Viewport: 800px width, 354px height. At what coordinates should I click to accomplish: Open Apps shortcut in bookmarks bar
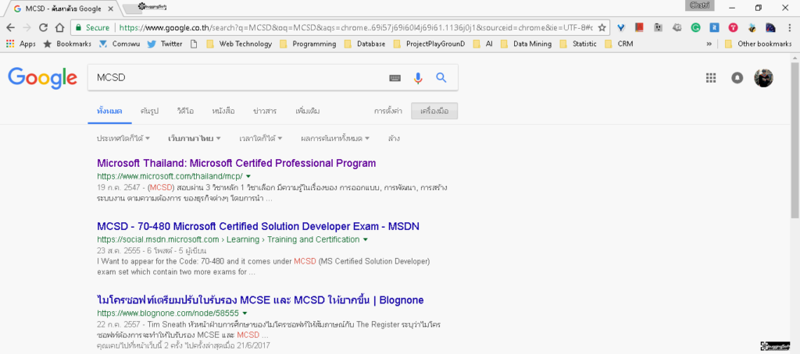21,44
